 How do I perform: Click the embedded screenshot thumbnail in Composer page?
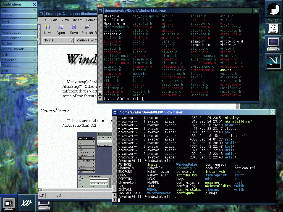(x=94, y=160)
